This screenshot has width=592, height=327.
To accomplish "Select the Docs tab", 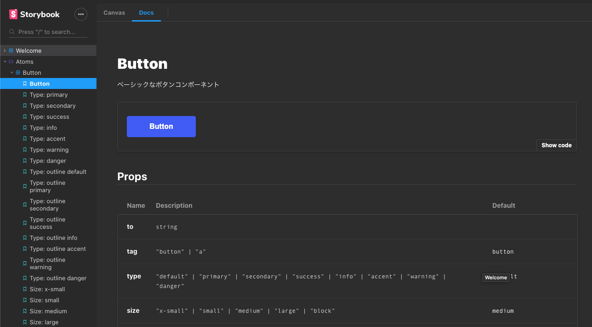I will 146,13.
